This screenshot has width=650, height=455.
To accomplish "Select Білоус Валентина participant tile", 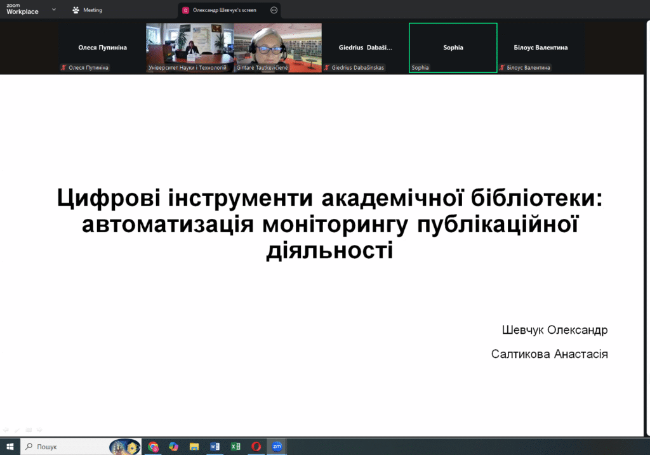I will [540, 48].
